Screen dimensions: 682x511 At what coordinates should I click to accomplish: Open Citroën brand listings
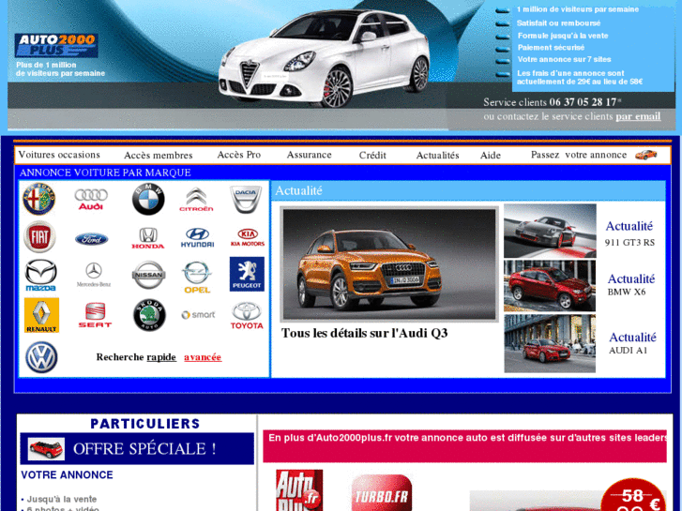[x=197, y=200]
